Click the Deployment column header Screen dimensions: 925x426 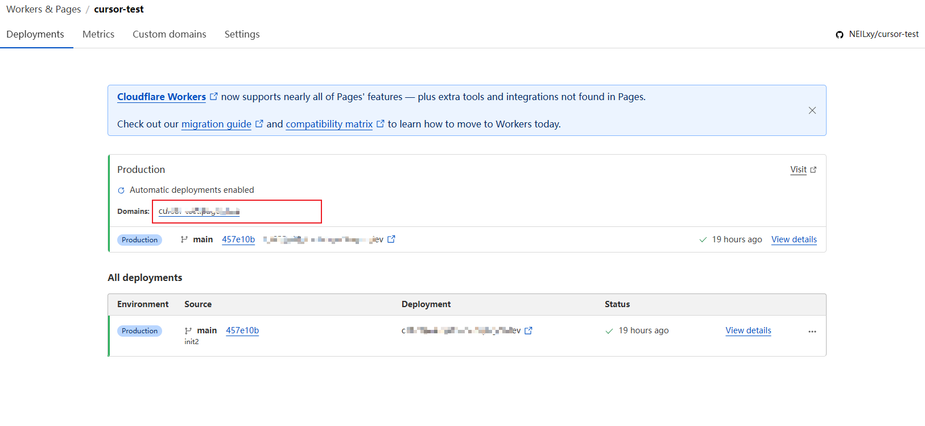[x=426, y=304]
